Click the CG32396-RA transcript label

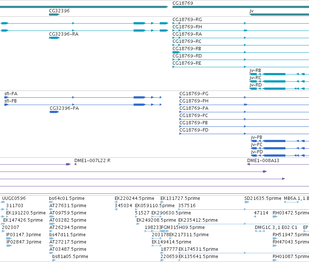pyautogui.click(x=64, y=34)
